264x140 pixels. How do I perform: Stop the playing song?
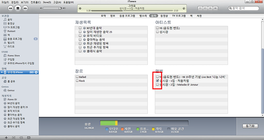coord(18,8)
